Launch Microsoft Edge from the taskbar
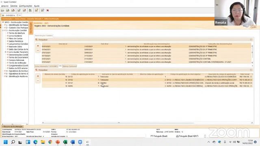The width and height of the screenshot is (260, 146). [x=35, y=142]
